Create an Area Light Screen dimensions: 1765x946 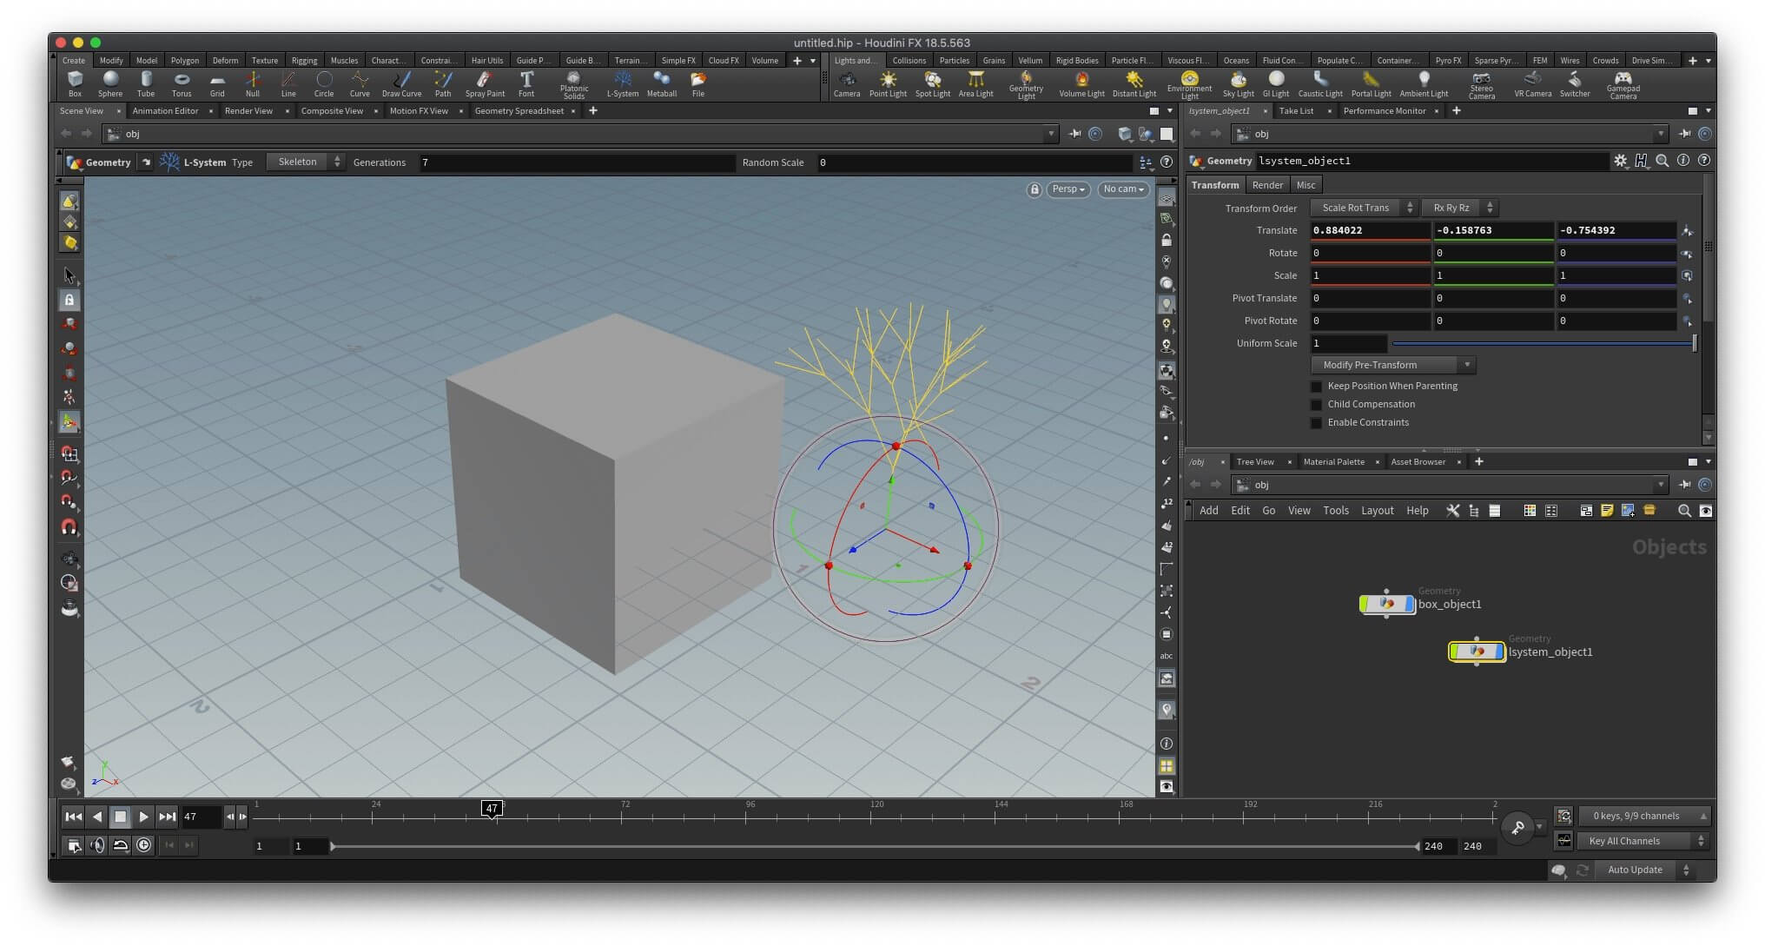976,83
